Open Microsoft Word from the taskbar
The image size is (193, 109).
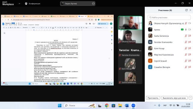pyautogui.click(x=127, y=105)
